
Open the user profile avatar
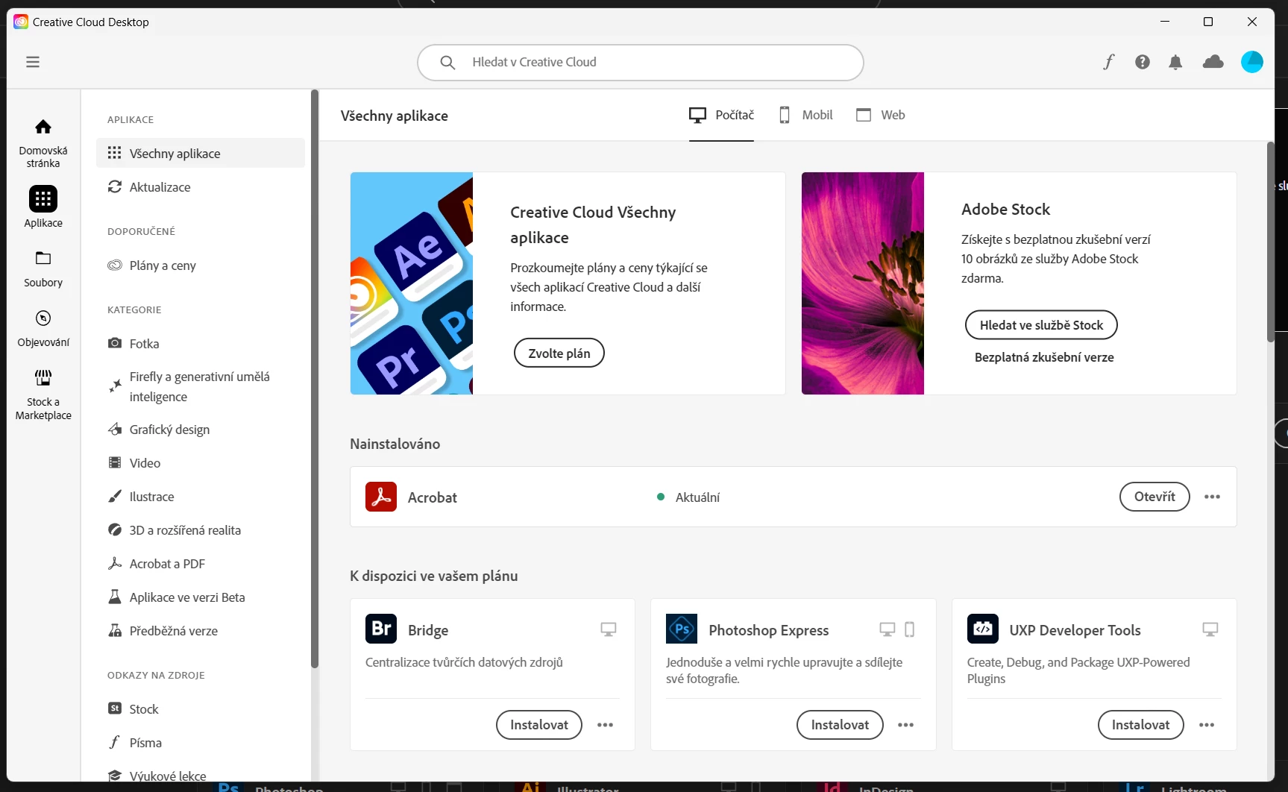coord(1252,62)
